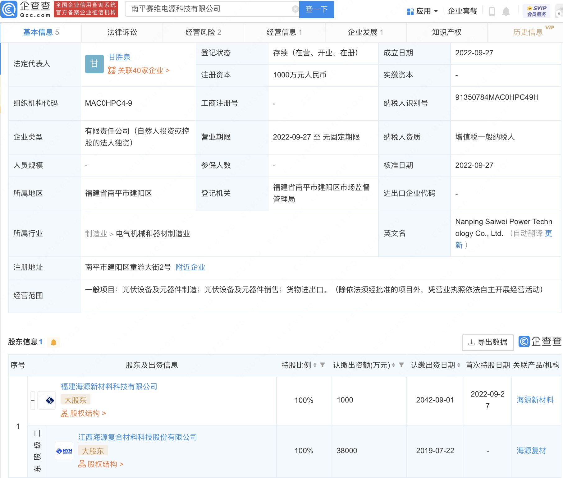Image resolution: width=563 pixels, height=478 pixels.
Task: Select taxpayer ID 91350784MAC0HPC49H
Action: tap(497, 97)
